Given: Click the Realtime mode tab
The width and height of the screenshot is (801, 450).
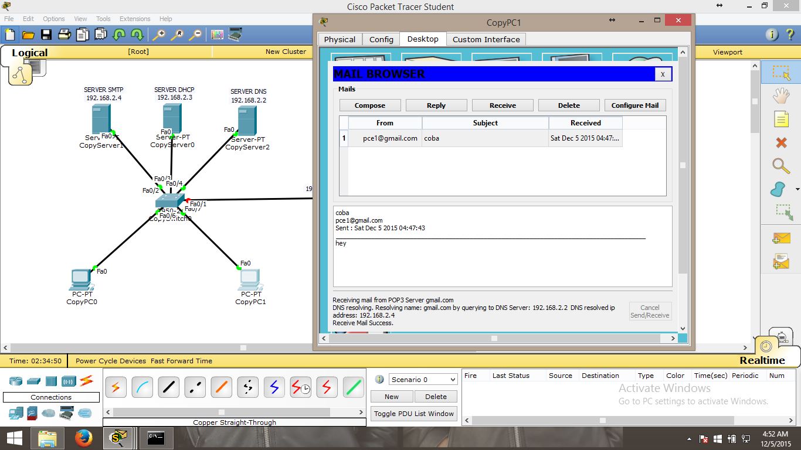Looking at the screenshot, I should [x=762, y=360].
